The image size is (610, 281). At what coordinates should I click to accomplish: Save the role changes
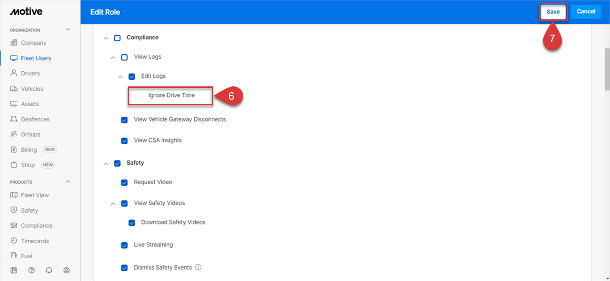click(553, 12)
